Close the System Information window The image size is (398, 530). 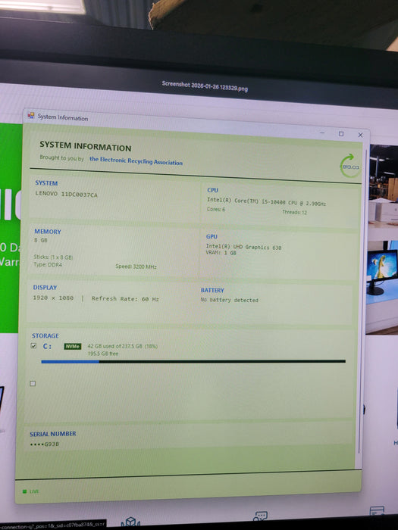click(x=360, y=135)
